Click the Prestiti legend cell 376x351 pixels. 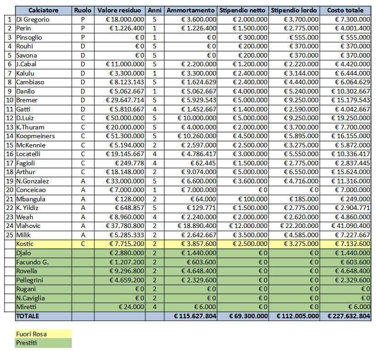pyautogui.click(x=43, y=343)
